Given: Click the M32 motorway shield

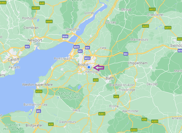Looking at the screenshot, I should point(87,58).
